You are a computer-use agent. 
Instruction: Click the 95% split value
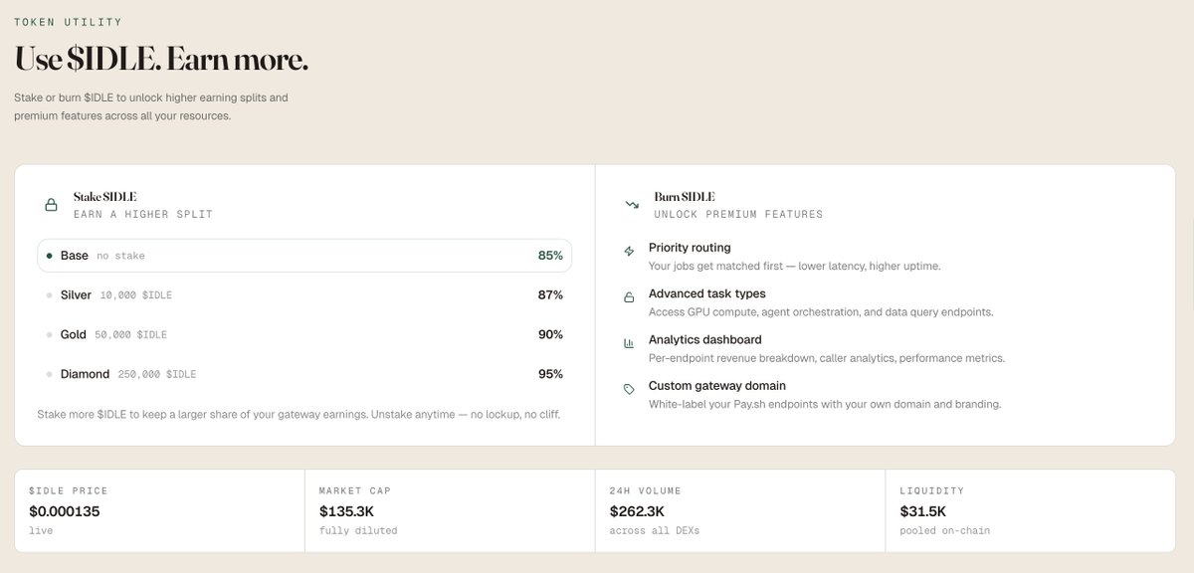[550, 374]
